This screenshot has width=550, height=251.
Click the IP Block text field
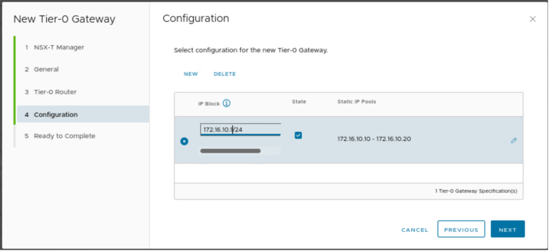[x=240, y=130]
